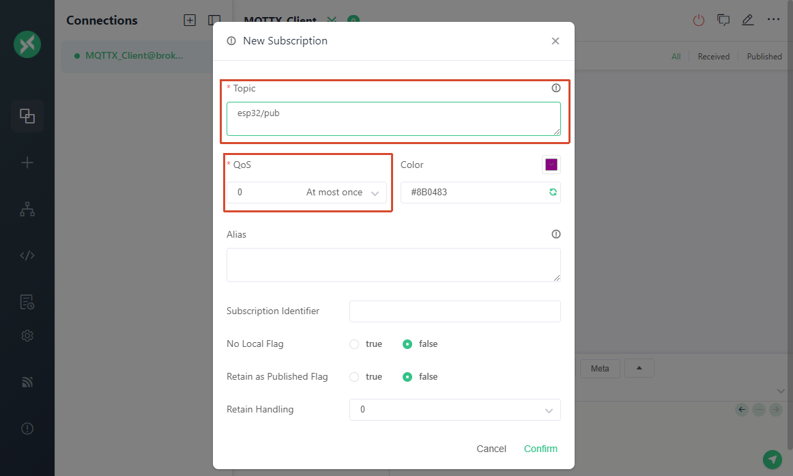
Task: Show Published messages filter
Action: click(x=764, y=57)
